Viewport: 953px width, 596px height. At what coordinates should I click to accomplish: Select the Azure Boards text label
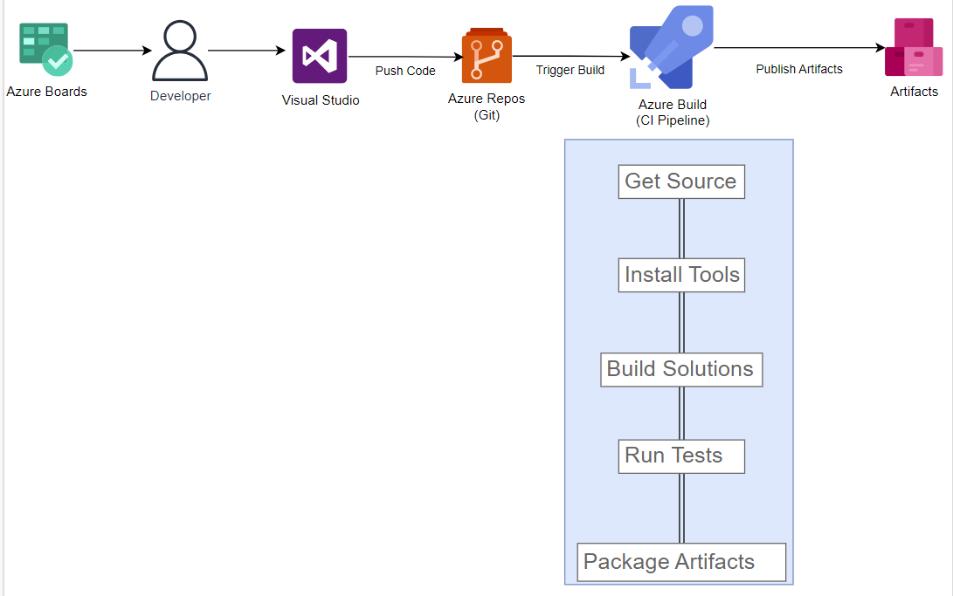pos(47,92)
